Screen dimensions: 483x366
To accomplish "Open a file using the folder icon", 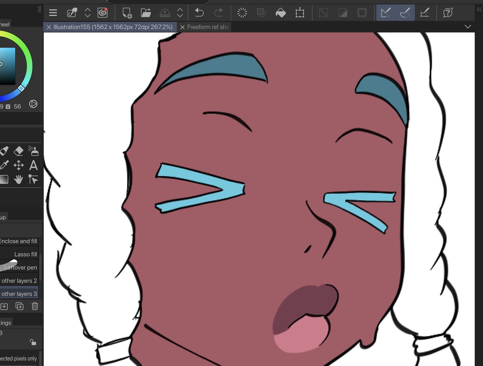I will 146,13.
